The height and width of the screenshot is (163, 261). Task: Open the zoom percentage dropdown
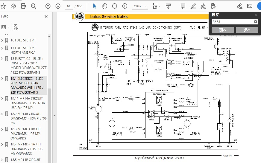click(145, 6)
